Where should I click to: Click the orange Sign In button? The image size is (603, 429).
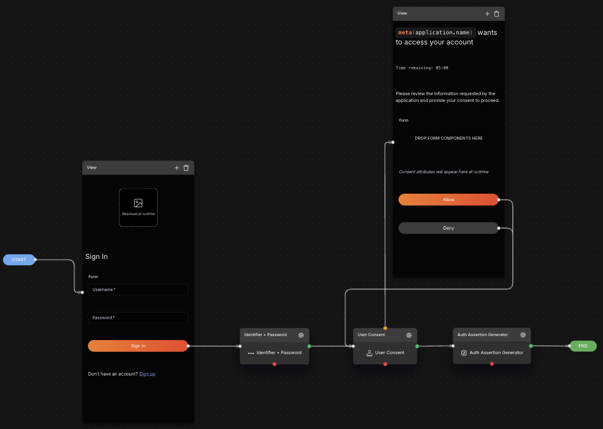(x=138, y=346)
